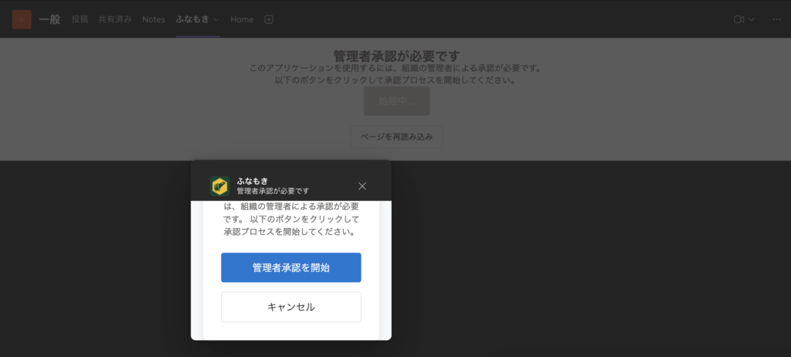Add a new tab with plus icon
Viewport: 791px width, 357px height.
[x=269, y=19]
